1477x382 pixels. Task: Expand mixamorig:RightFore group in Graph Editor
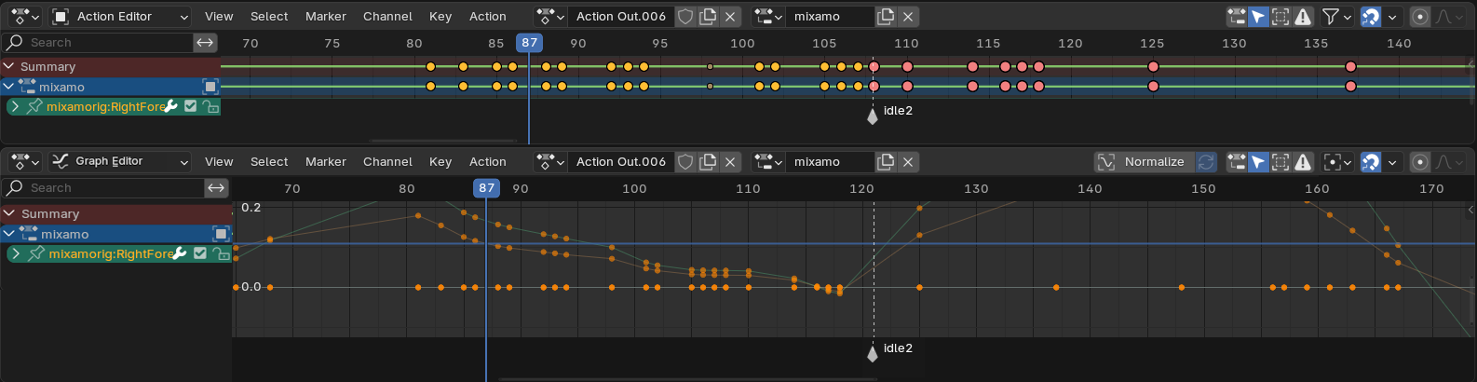point(16,253)
